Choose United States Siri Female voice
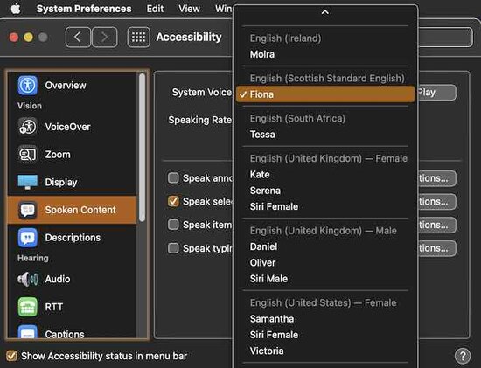The height and width of the screenshot is (368, 481). tap(325, 335)
